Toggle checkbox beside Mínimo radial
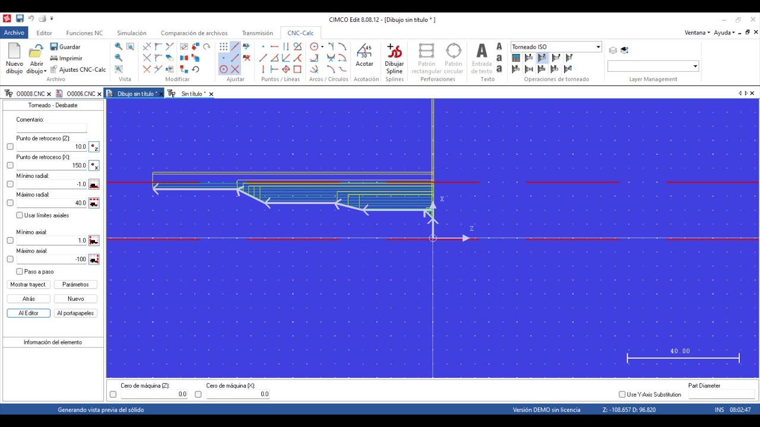This screenshot has width=760, height=427. 10,184
